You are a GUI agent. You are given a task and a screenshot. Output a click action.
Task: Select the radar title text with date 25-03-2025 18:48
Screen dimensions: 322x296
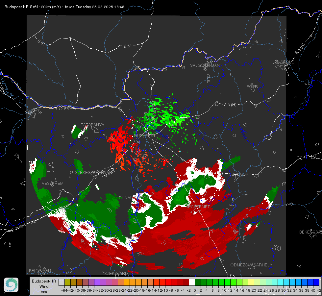(x=64, y=7)
